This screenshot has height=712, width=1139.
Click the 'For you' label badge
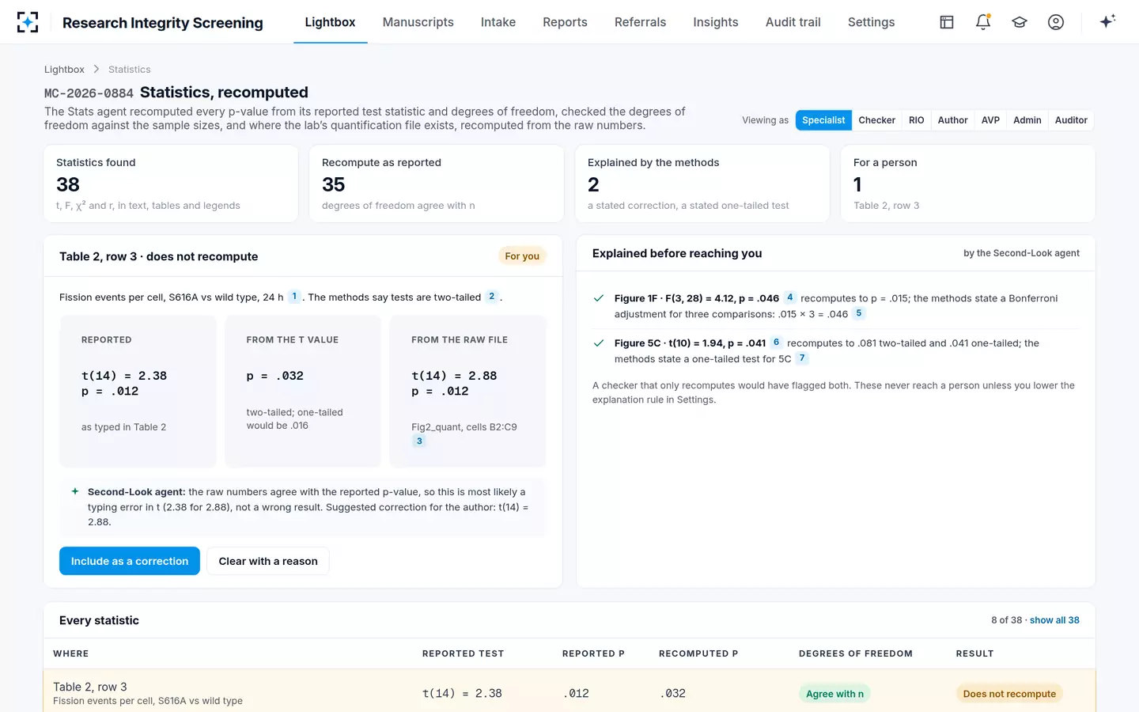tap(522, 256)
